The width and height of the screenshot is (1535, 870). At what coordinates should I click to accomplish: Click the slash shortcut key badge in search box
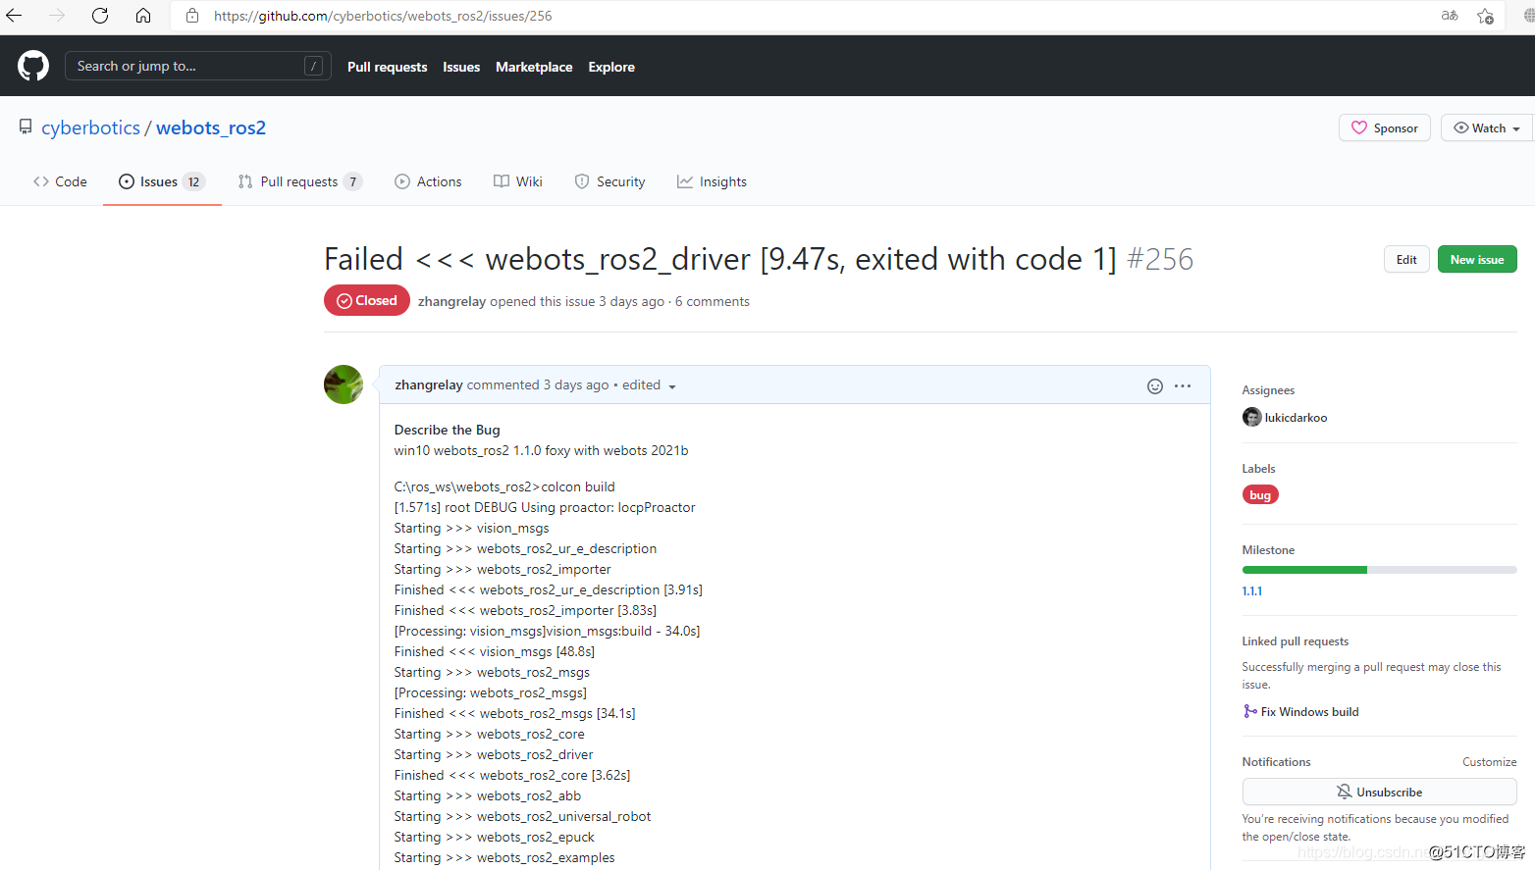click(314, 66)
